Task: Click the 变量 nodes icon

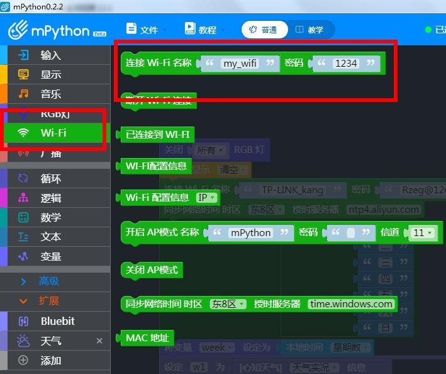Action: [23, 256]
